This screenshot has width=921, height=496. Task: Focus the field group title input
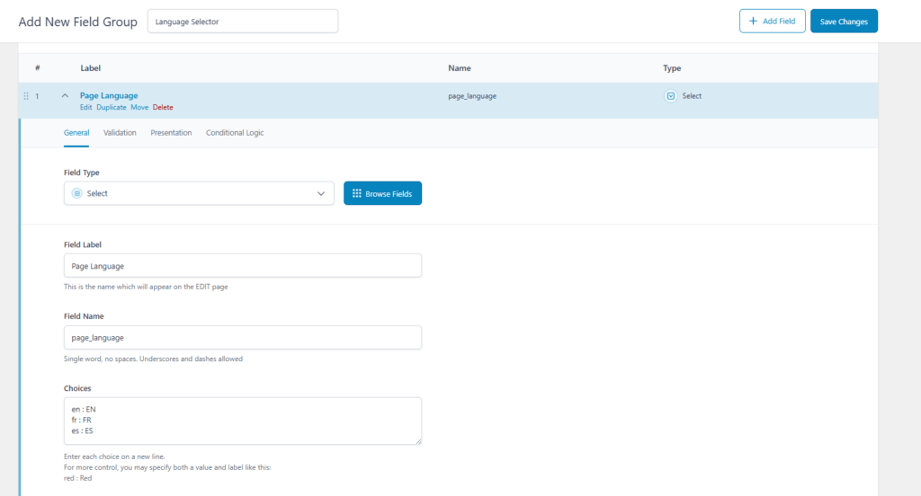pos(243,22)
